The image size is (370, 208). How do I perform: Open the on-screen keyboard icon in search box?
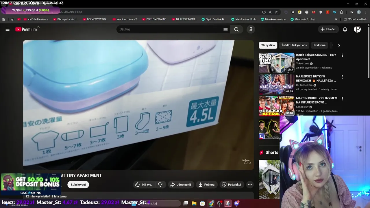pyautogui.click(x=225, y=29)
